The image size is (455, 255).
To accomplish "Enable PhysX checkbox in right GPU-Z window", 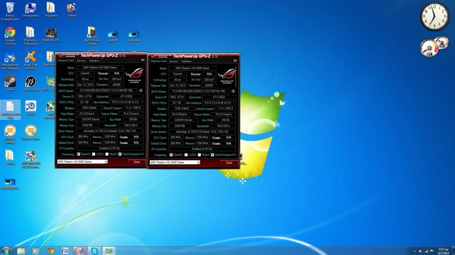I will pos(200,155).
